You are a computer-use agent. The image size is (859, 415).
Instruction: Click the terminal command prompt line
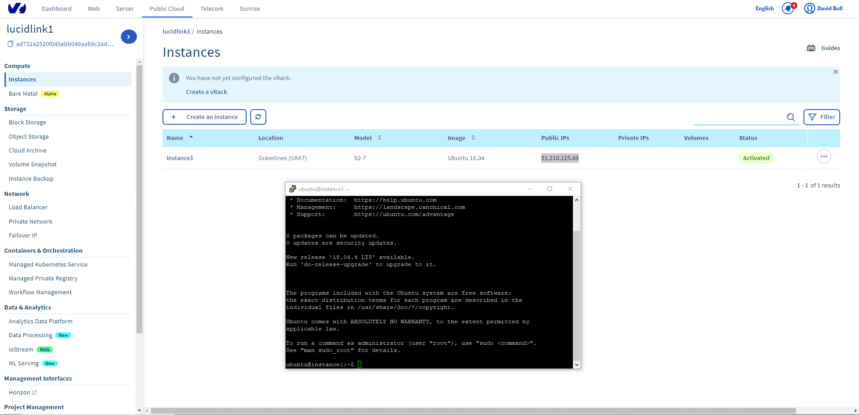324,364
